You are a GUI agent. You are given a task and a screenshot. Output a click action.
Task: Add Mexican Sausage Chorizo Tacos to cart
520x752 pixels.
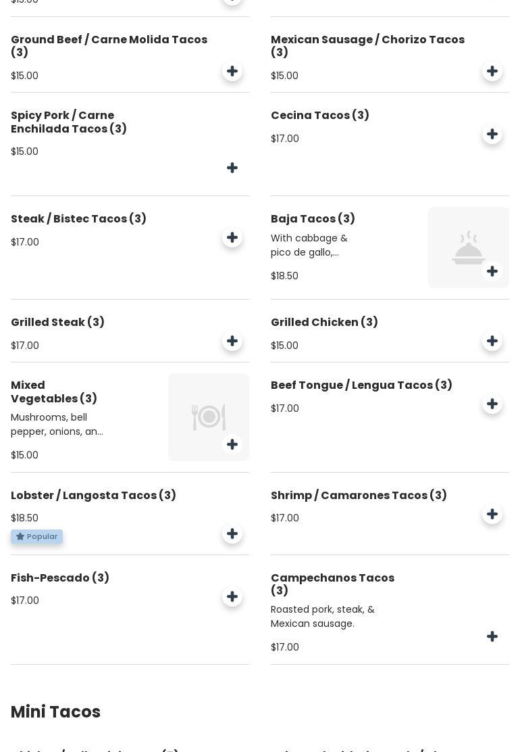coord(492,71)
